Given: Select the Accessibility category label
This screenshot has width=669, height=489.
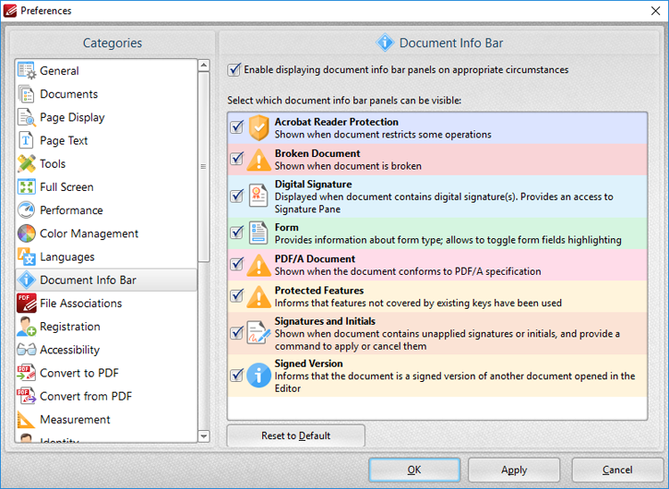Looking at the screenshot, I should tap(70, 350).
